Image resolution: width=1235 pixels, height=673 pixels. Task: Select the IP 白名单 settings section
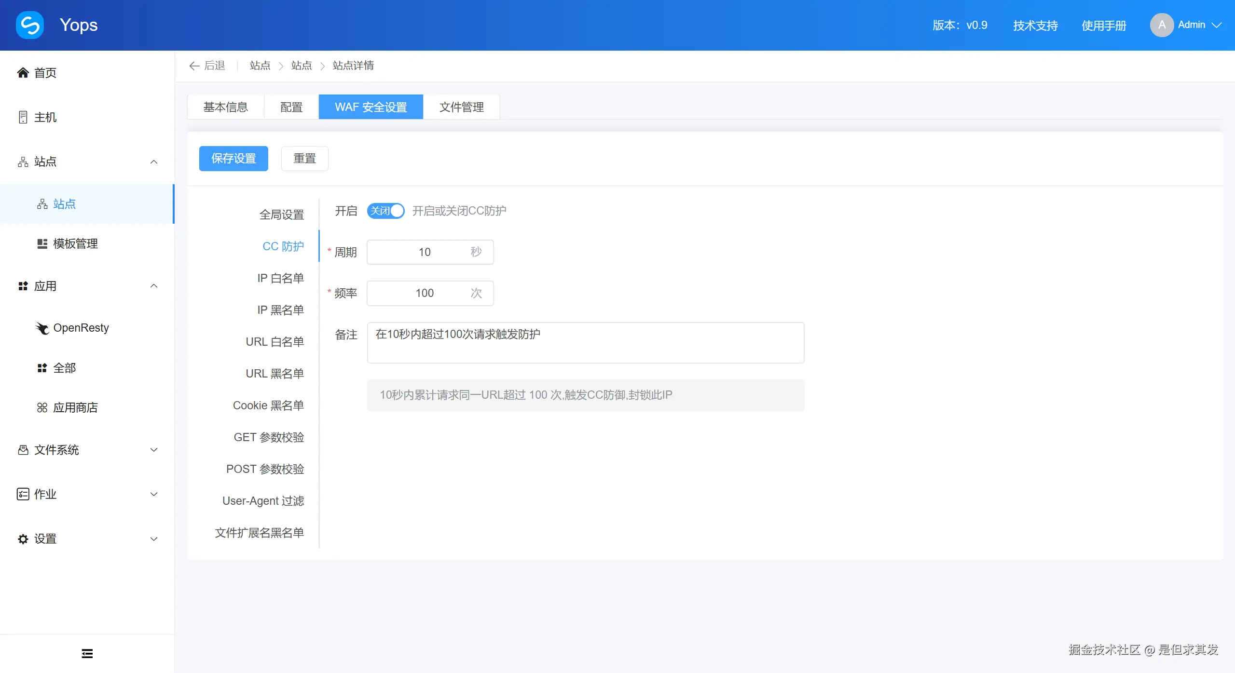[x=280, y=278]
